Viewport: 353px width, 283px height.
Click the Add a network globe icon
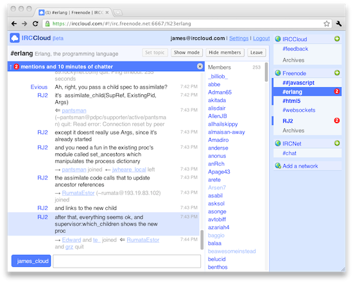coord(278,166)
